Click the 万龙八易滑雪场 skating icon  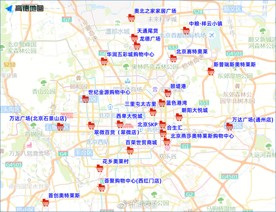click(x=29, y=145)
